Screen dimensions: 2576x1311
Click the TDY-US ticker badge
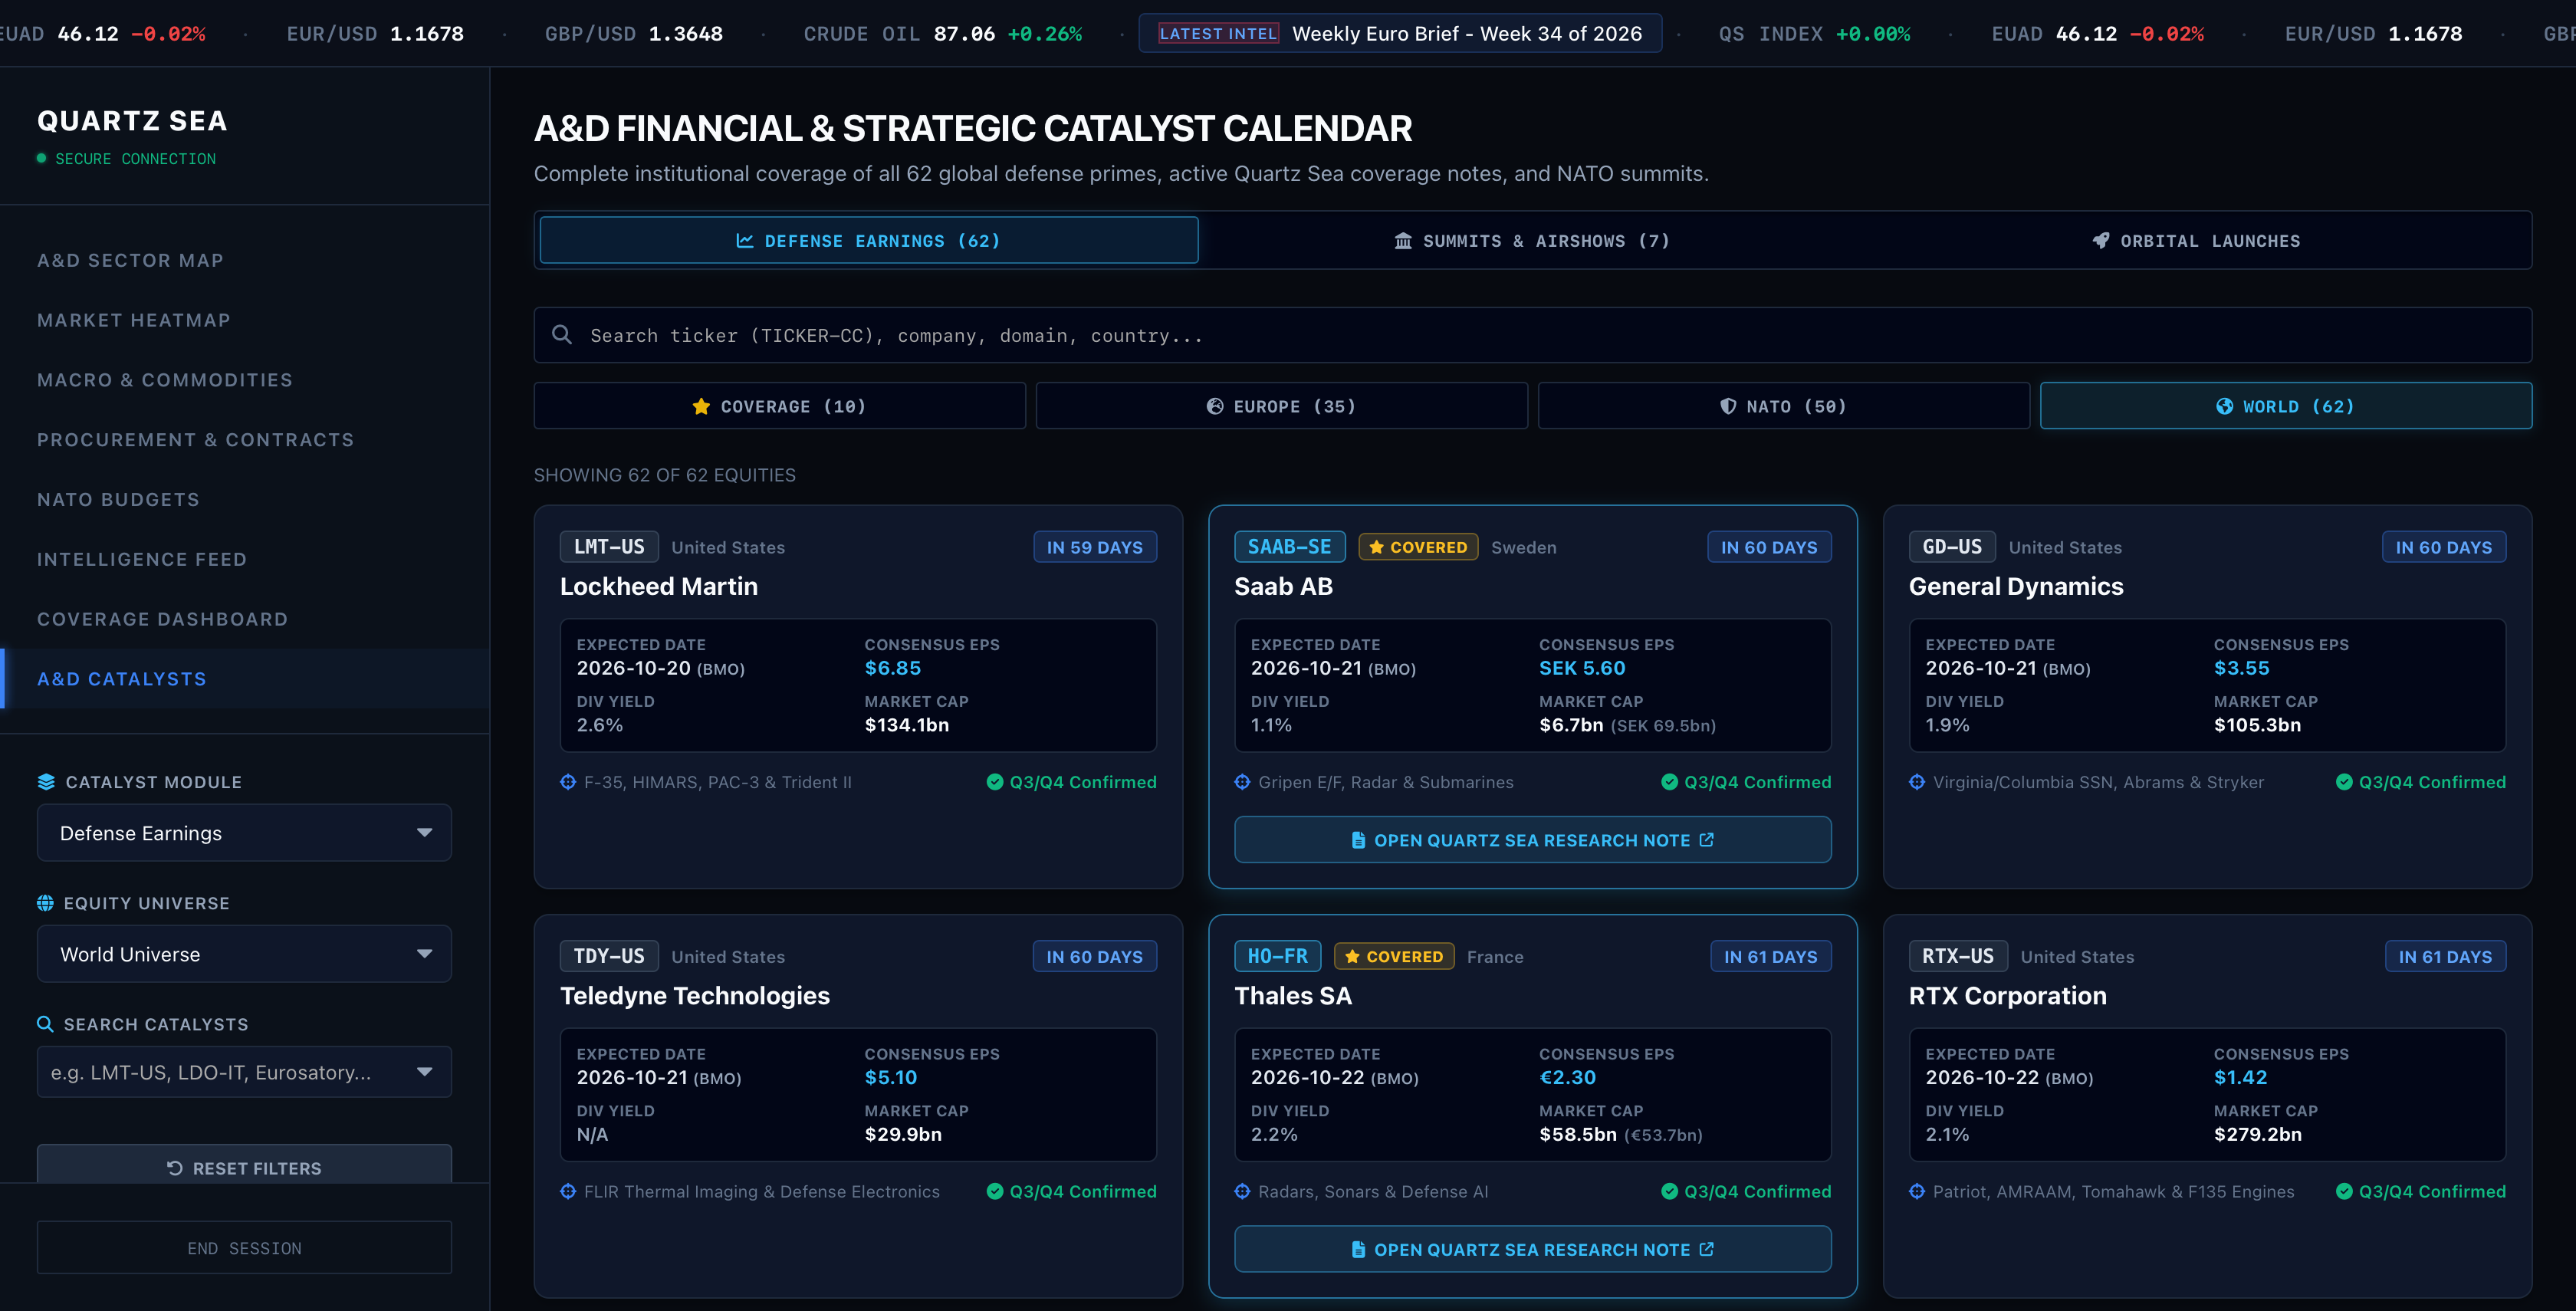click(609, 956)
